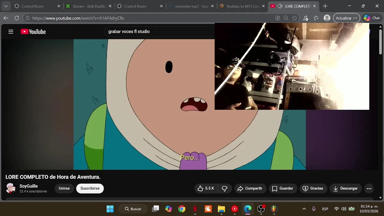Open YouTube Music from the taskbar

point(235,209)
